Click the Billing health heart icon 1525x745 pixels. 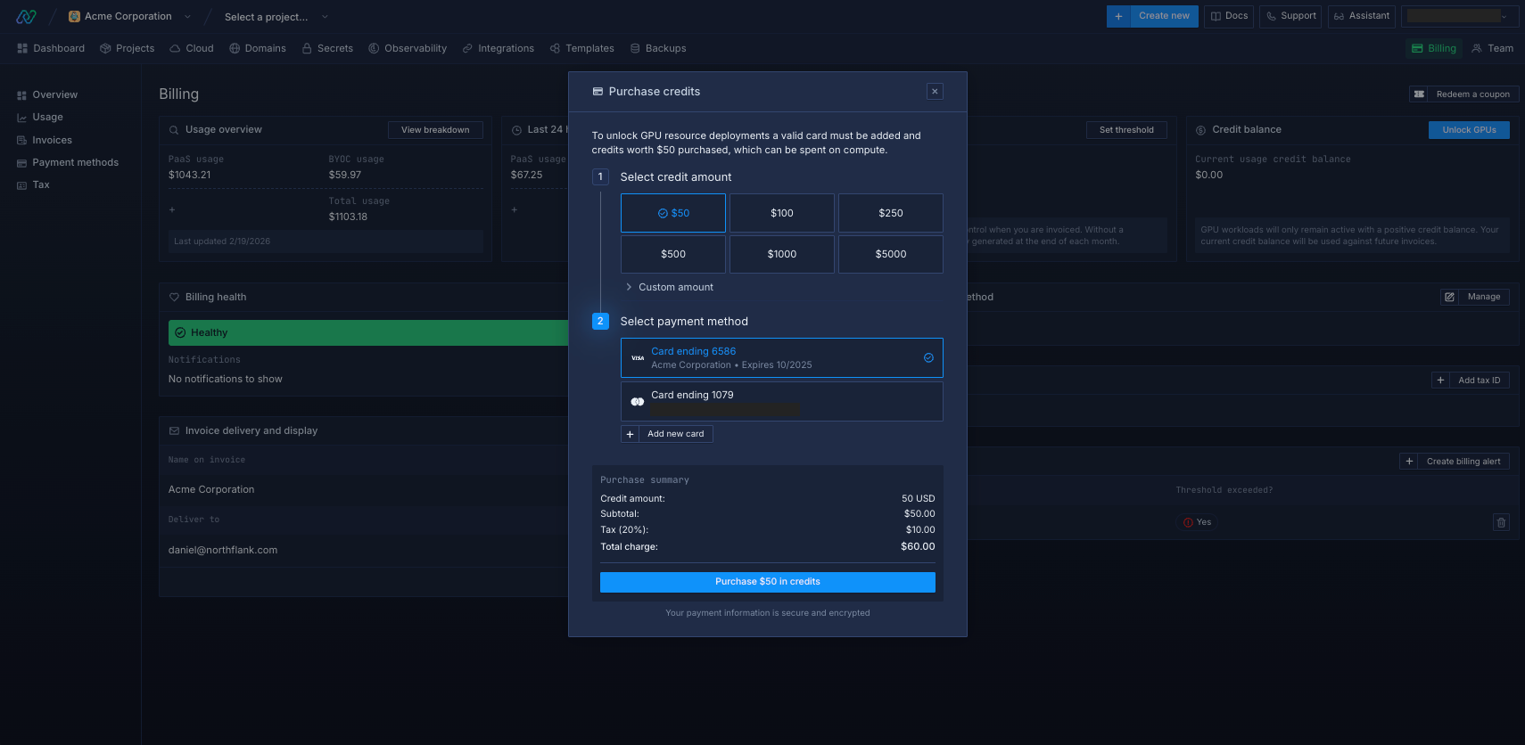174,298
